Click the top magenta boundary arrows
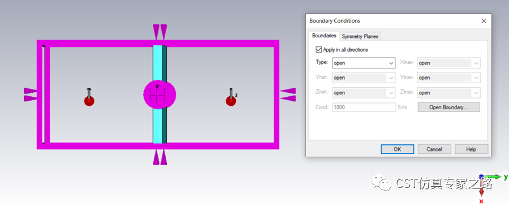Viewport: 509px width, 206px height. click(x=160, y=32)
